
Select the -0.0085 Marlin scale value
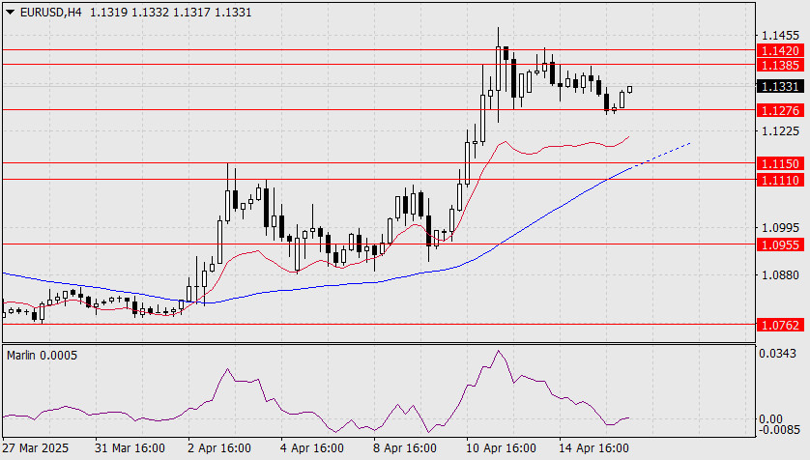779,429
